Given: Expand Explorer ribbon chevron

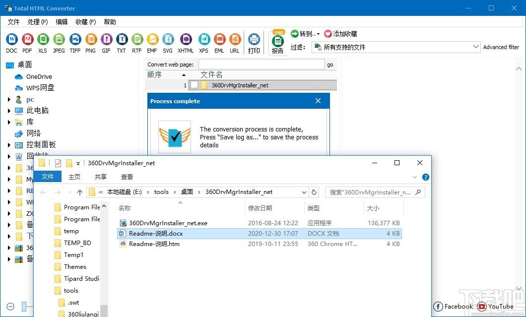Looking at the screenshot, I should [415, 177].
